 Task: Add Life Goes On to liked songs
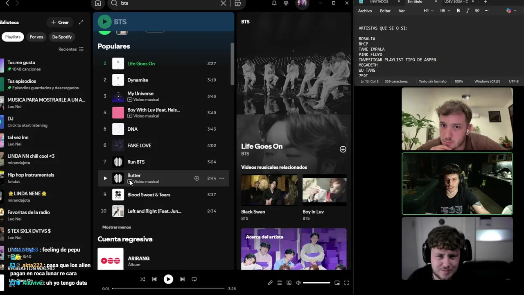343,149
